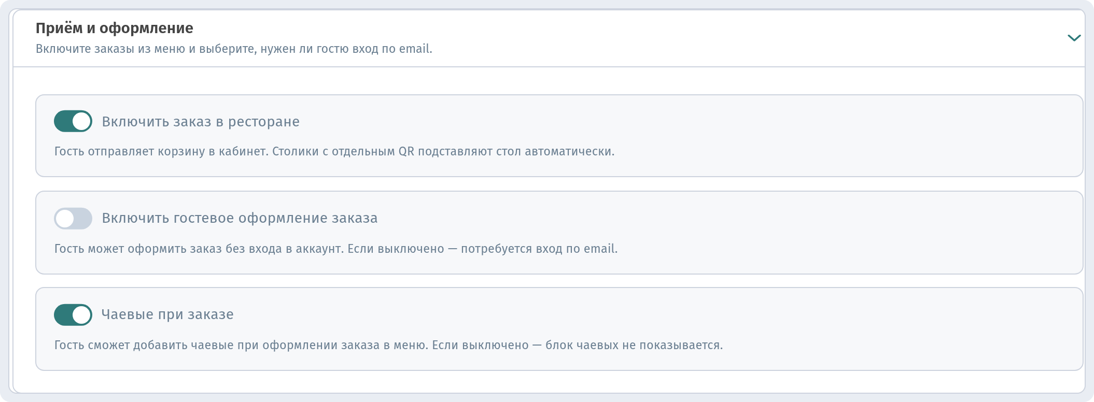The width and height of the screenshot is (1094, 402).
Task: Enable the «Включить гостевое оформление заказа» toggle
Action: pyautogui.click(x=73, y=218)
